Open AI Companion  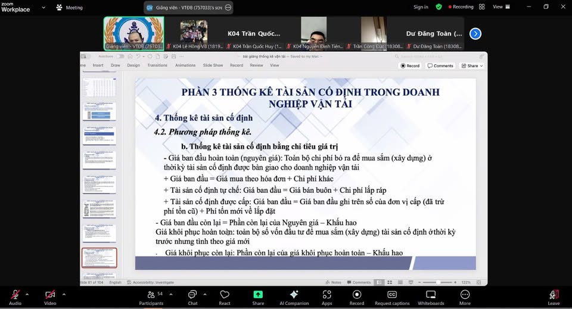[x=294, y=295]
